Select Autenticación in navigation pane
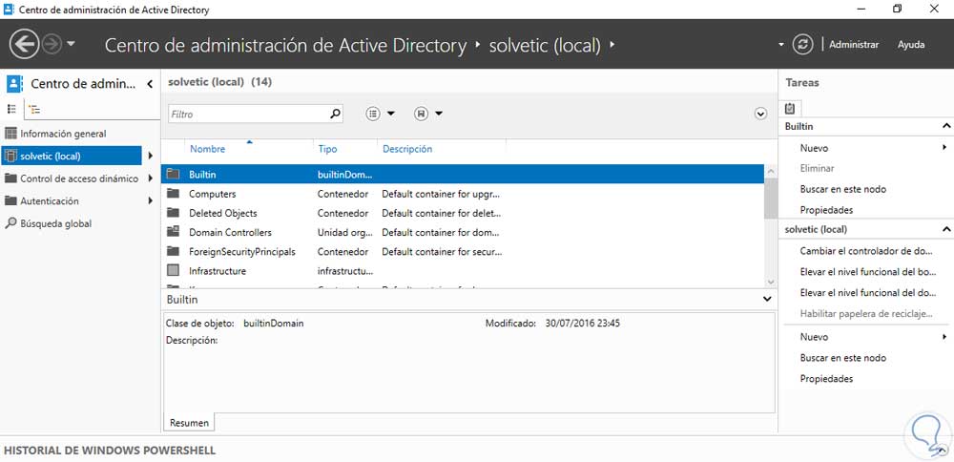 50,200
